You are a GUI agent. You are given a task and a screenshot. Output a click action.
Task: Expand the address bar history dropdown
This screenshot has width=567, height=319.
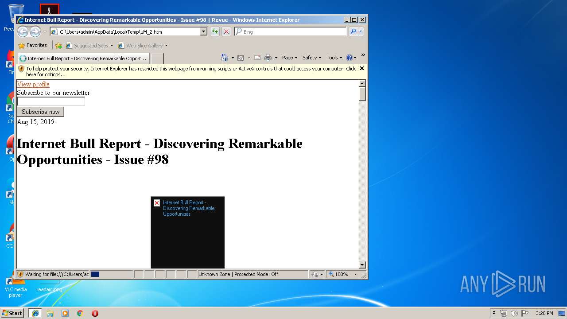[204, 31]
